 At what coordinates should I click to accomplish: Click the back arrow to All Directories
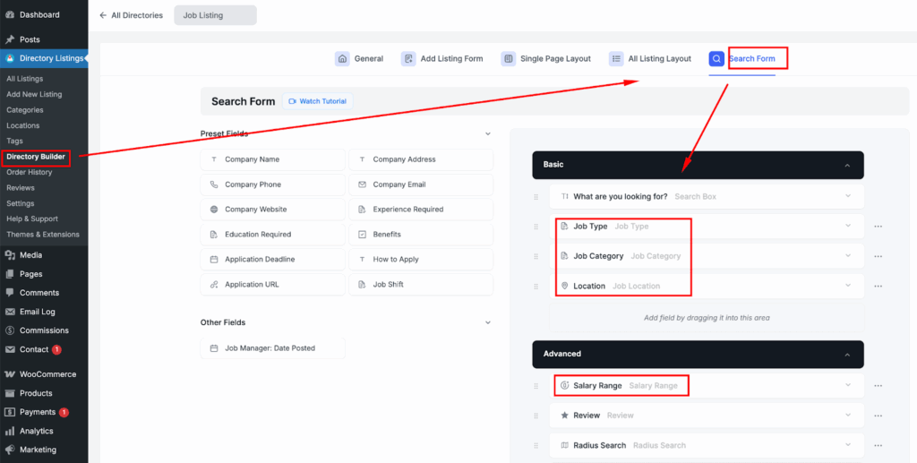pos(103,15)
